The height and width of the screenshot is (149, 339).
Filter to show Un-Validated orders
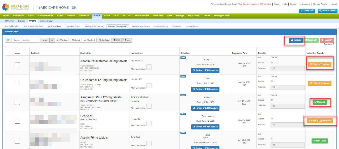[x=63, y=40]
